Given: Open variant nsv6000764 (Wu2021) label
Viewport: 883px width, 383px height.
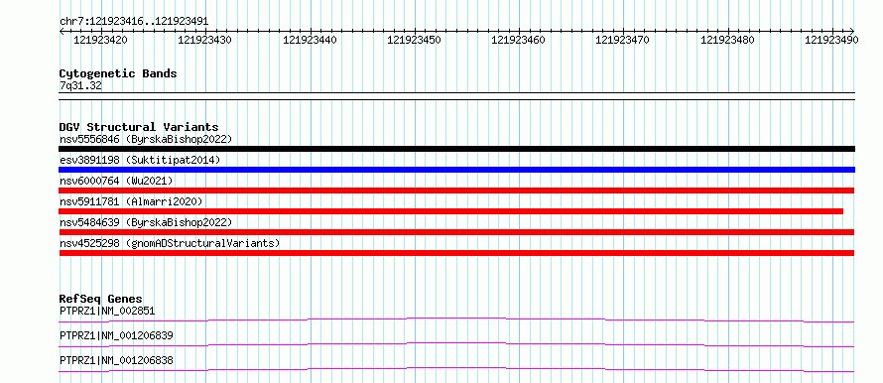Looking at the screenshot, I should [x=116, y=181].
